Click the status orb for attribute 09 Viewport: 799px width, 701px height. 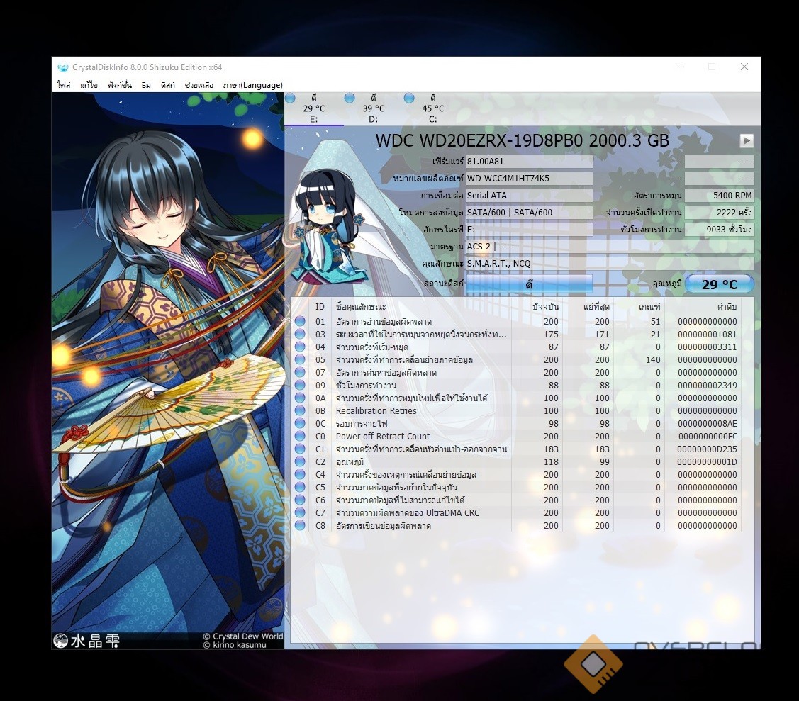tap(300, 385)
